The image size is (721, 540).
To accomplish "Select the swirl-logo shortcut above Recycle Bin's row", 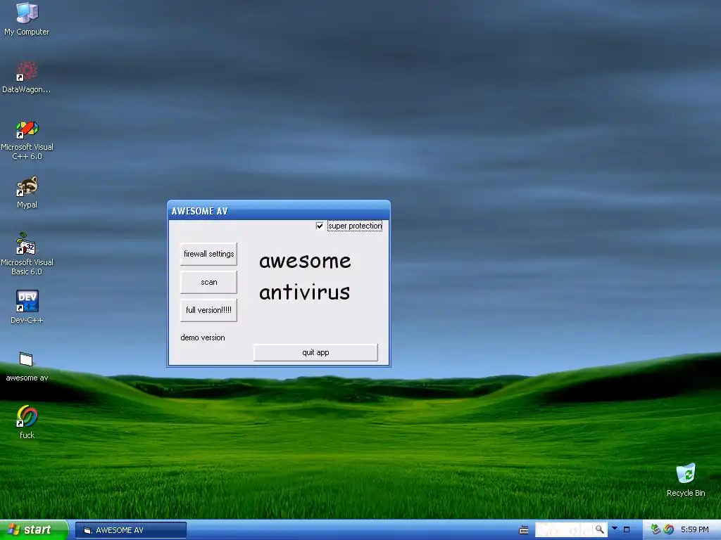I will coord(27,422).
